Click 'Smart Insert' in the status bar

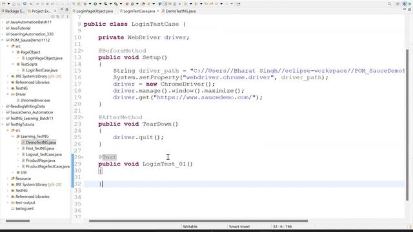point(239,226)
